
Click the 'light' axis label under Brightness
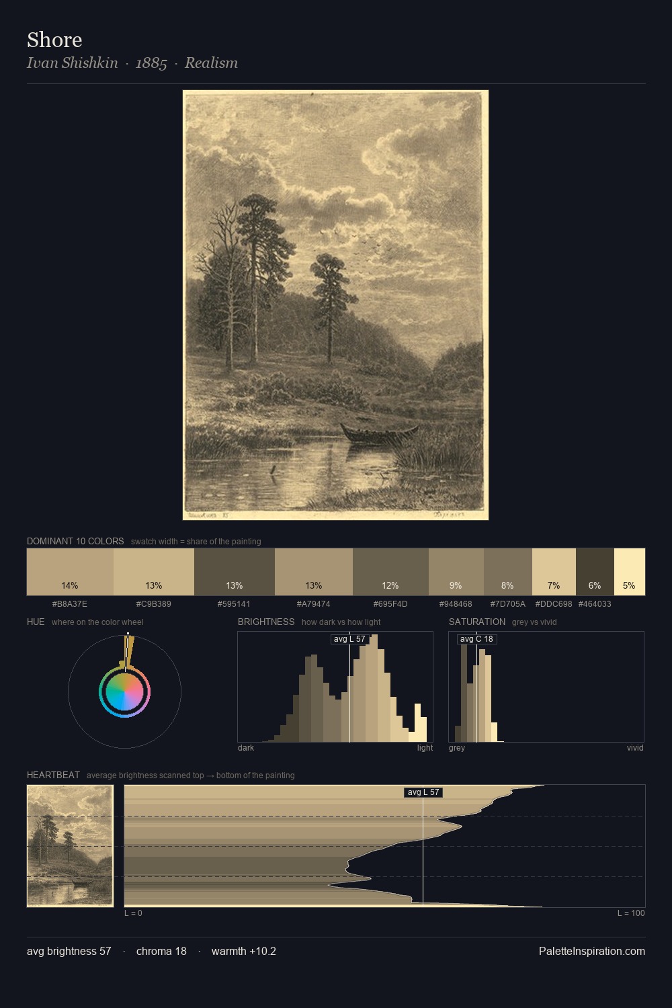point(425,747)
